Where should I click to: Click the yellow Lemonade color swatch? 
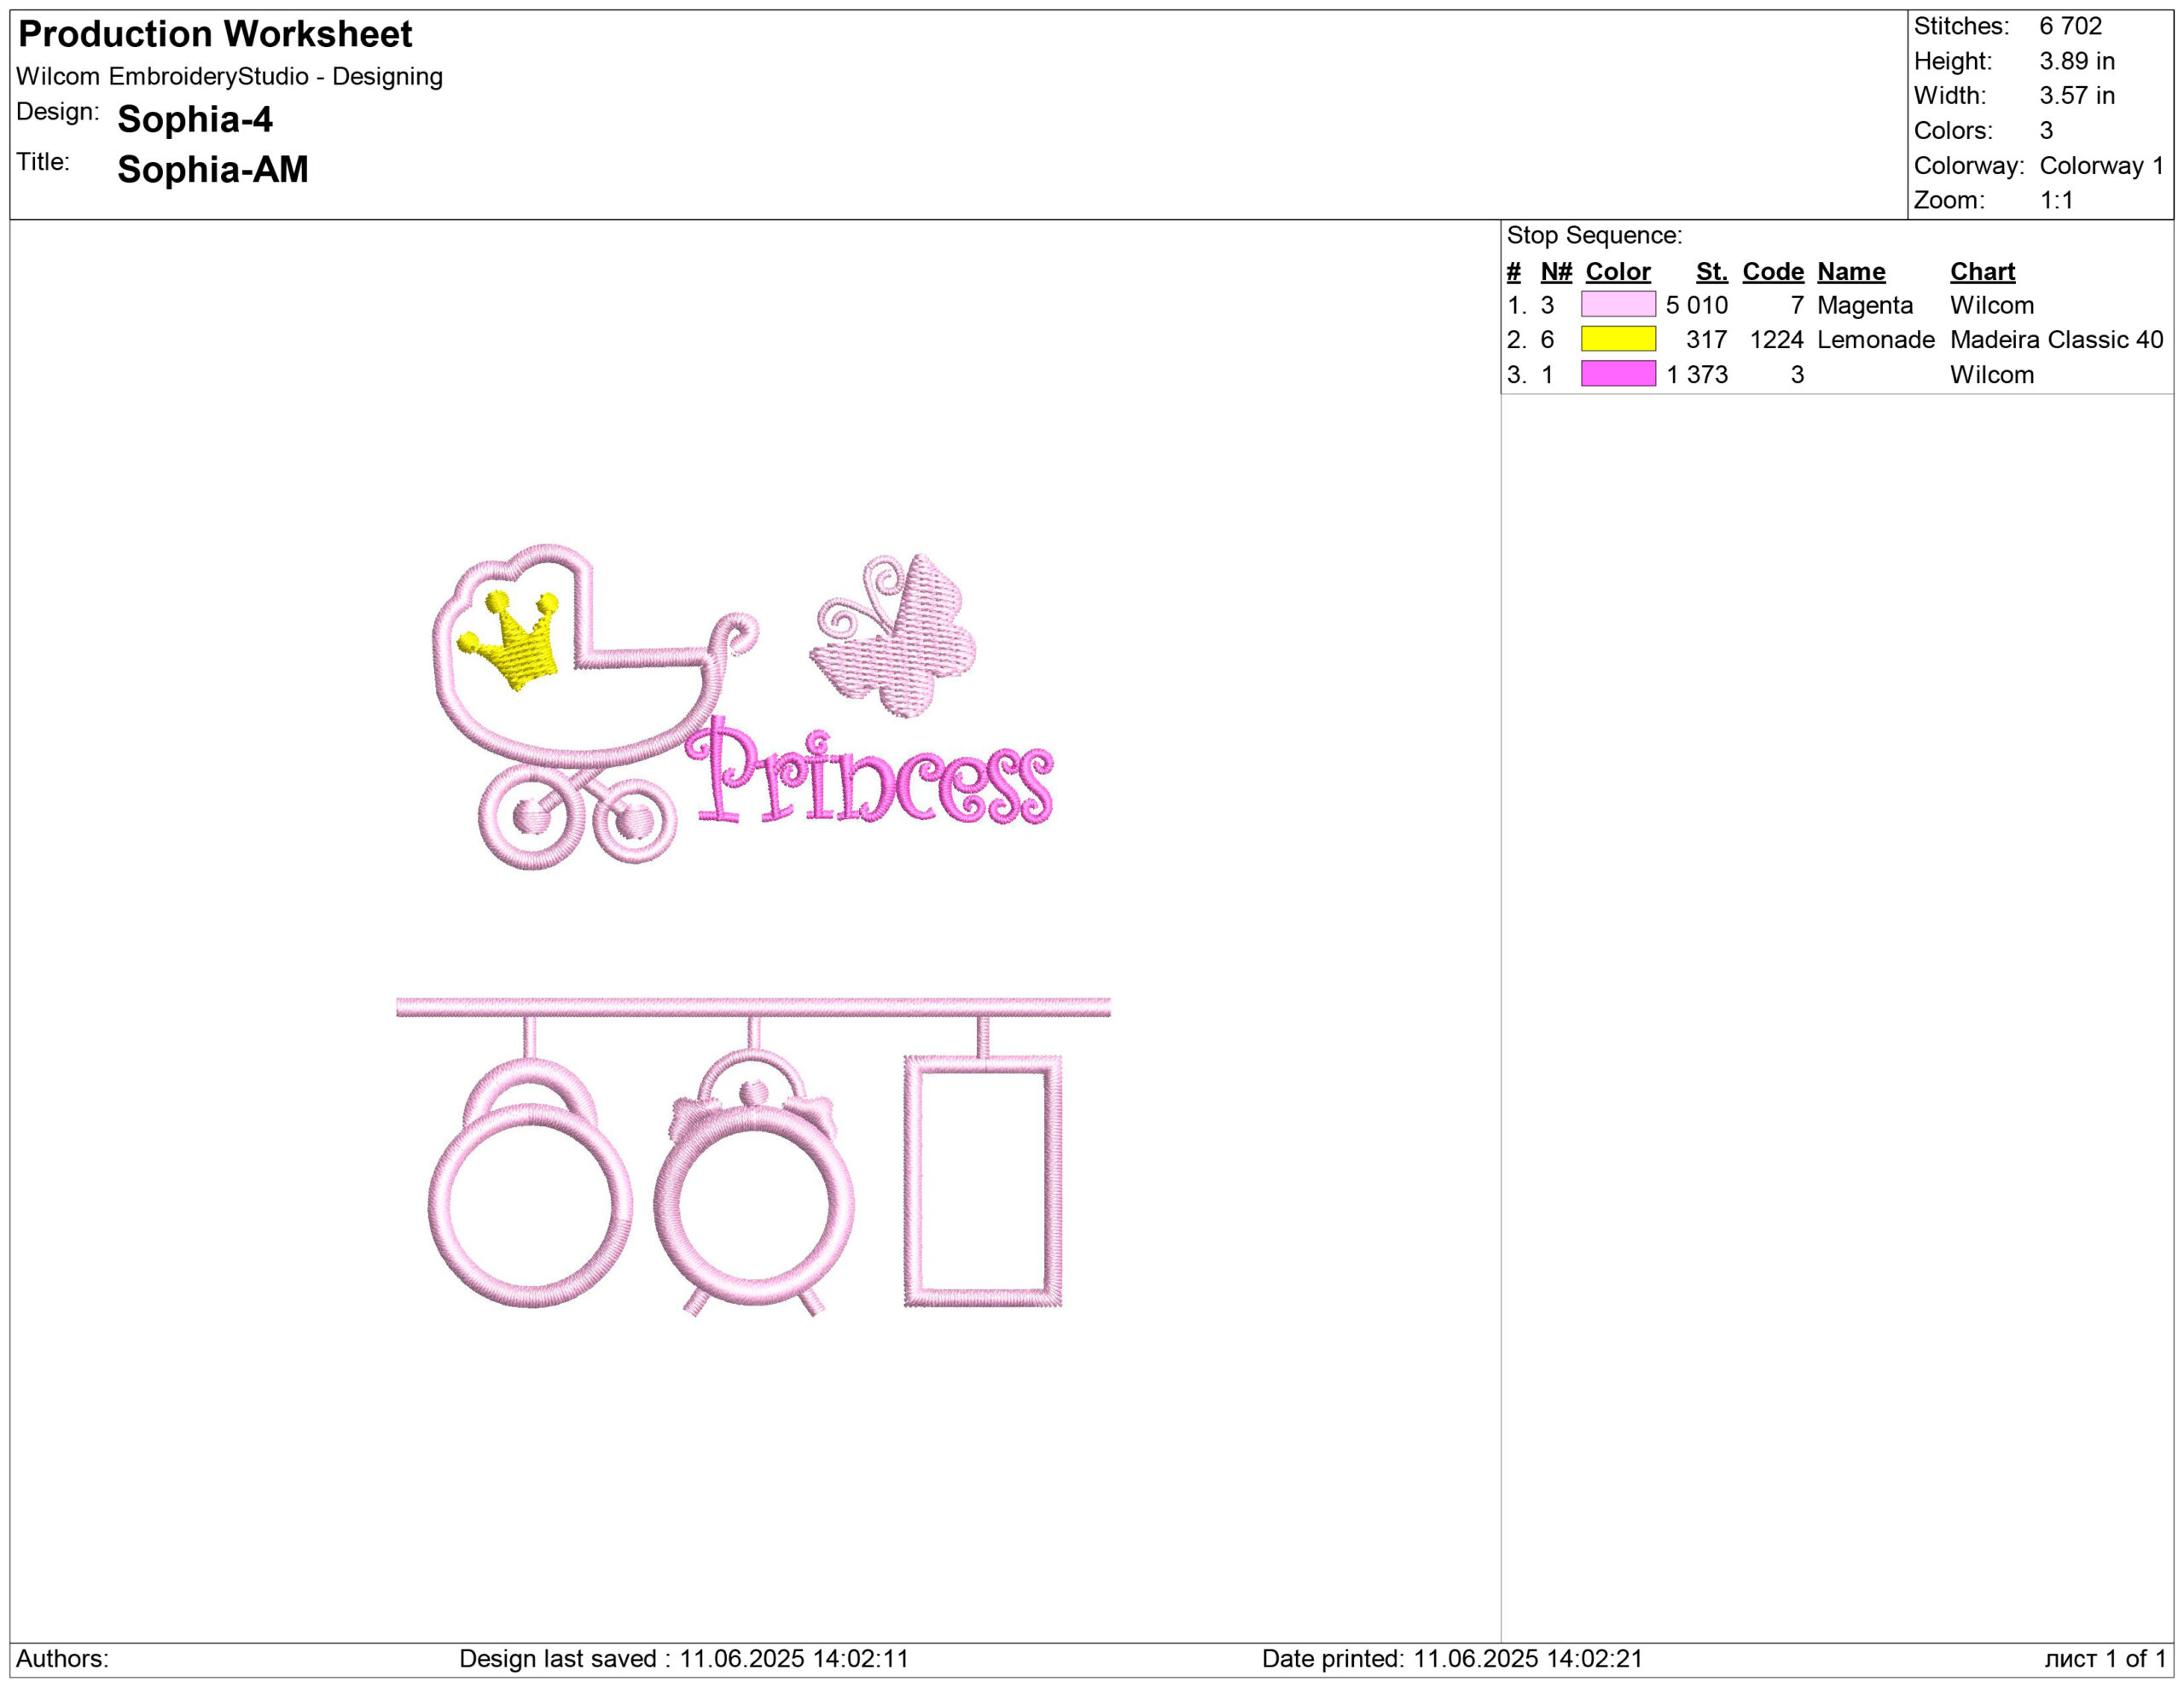click(1617, 339)
